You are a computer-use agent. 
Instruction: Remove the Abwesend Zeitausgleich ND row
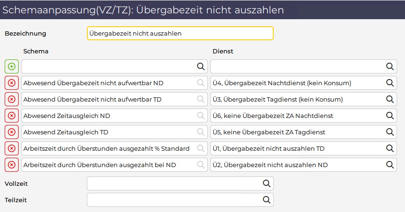12,116
